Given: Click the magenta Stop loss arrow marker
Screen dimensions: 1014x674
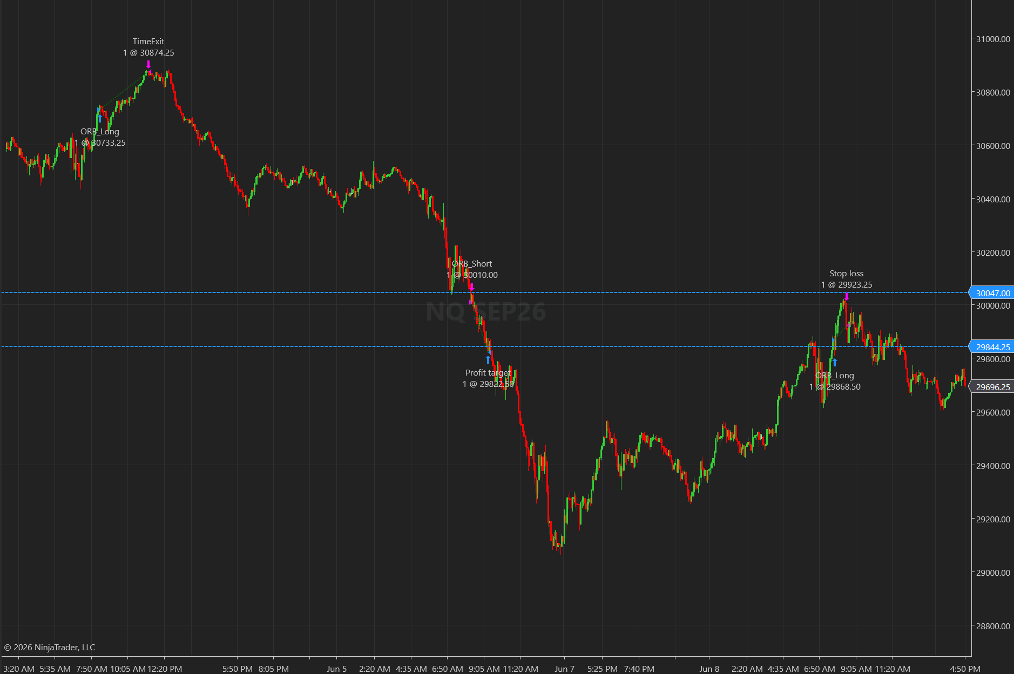Looking at the screenshot, I should click(x=847, y=296).
